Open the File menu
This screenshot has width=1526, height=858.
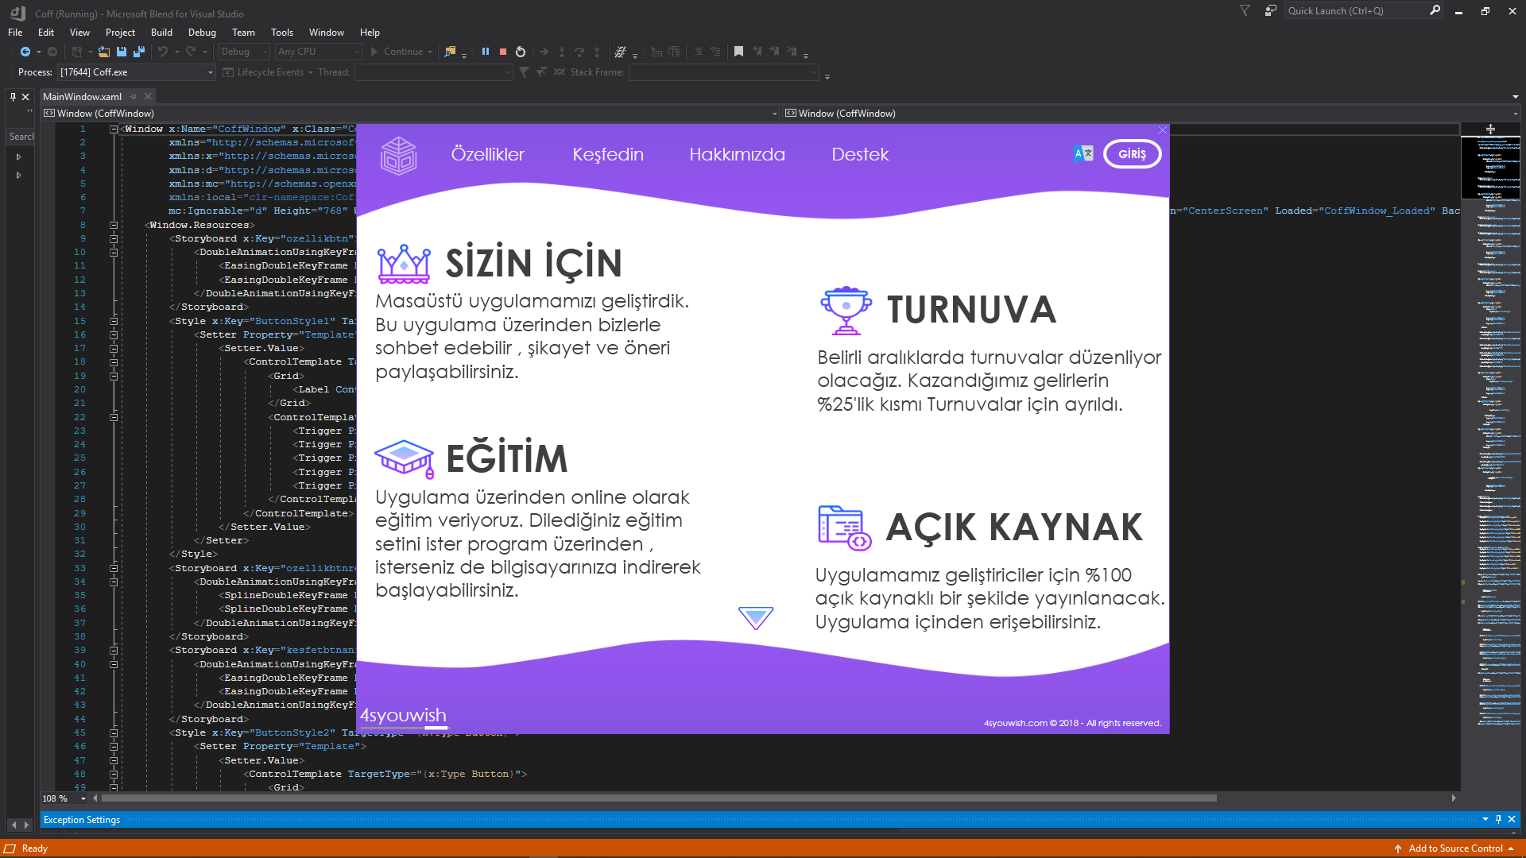tap(15, 33)
